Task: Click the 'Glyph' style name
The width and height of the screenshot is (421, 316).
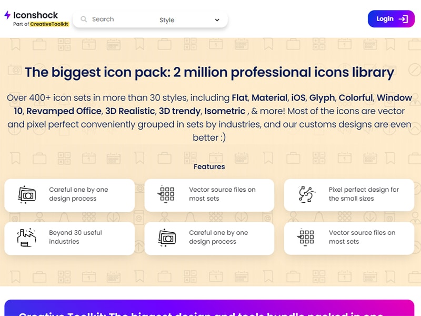Action: 322,98
